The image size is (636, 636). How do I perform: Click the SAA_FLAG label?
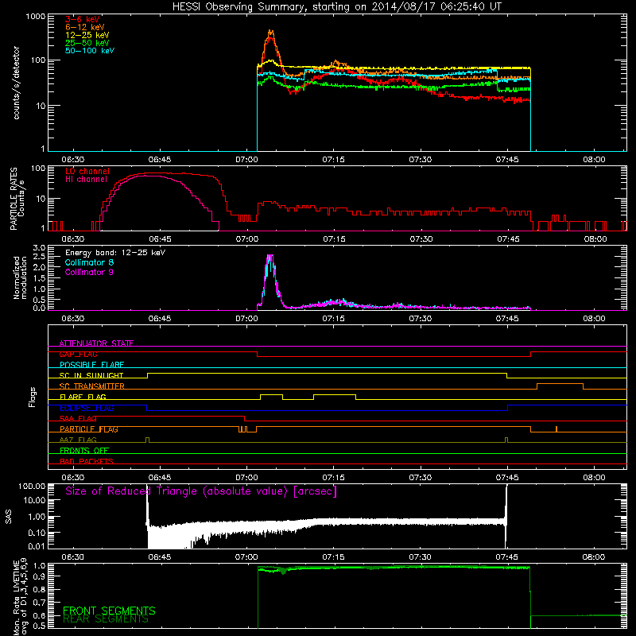click(x=78, y=418)
